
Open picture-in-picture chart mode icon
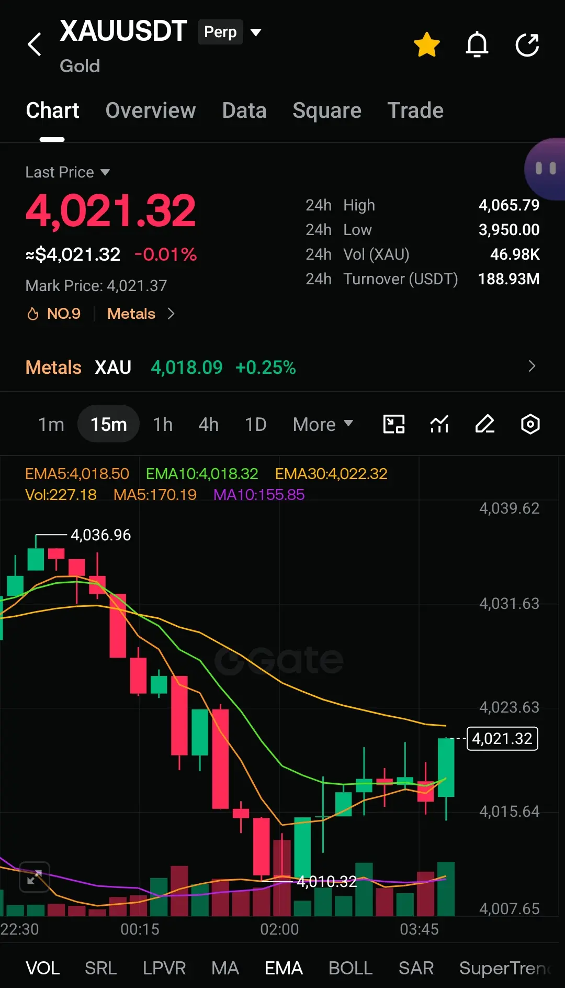(394, 424)
